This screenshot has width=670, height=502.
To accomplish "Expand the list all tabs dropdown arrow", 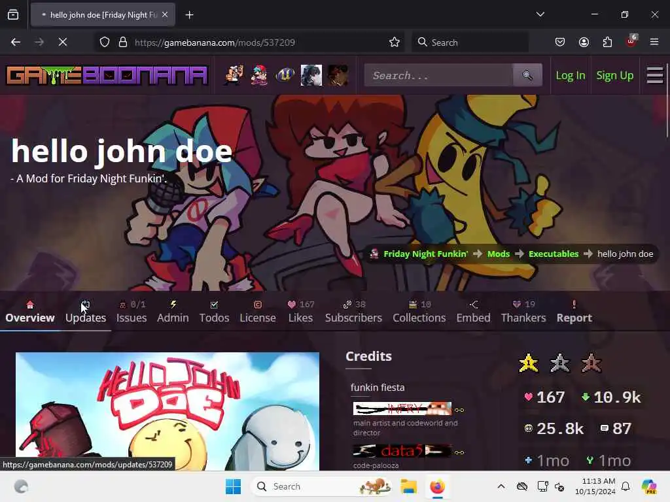I will click(540, 14).
